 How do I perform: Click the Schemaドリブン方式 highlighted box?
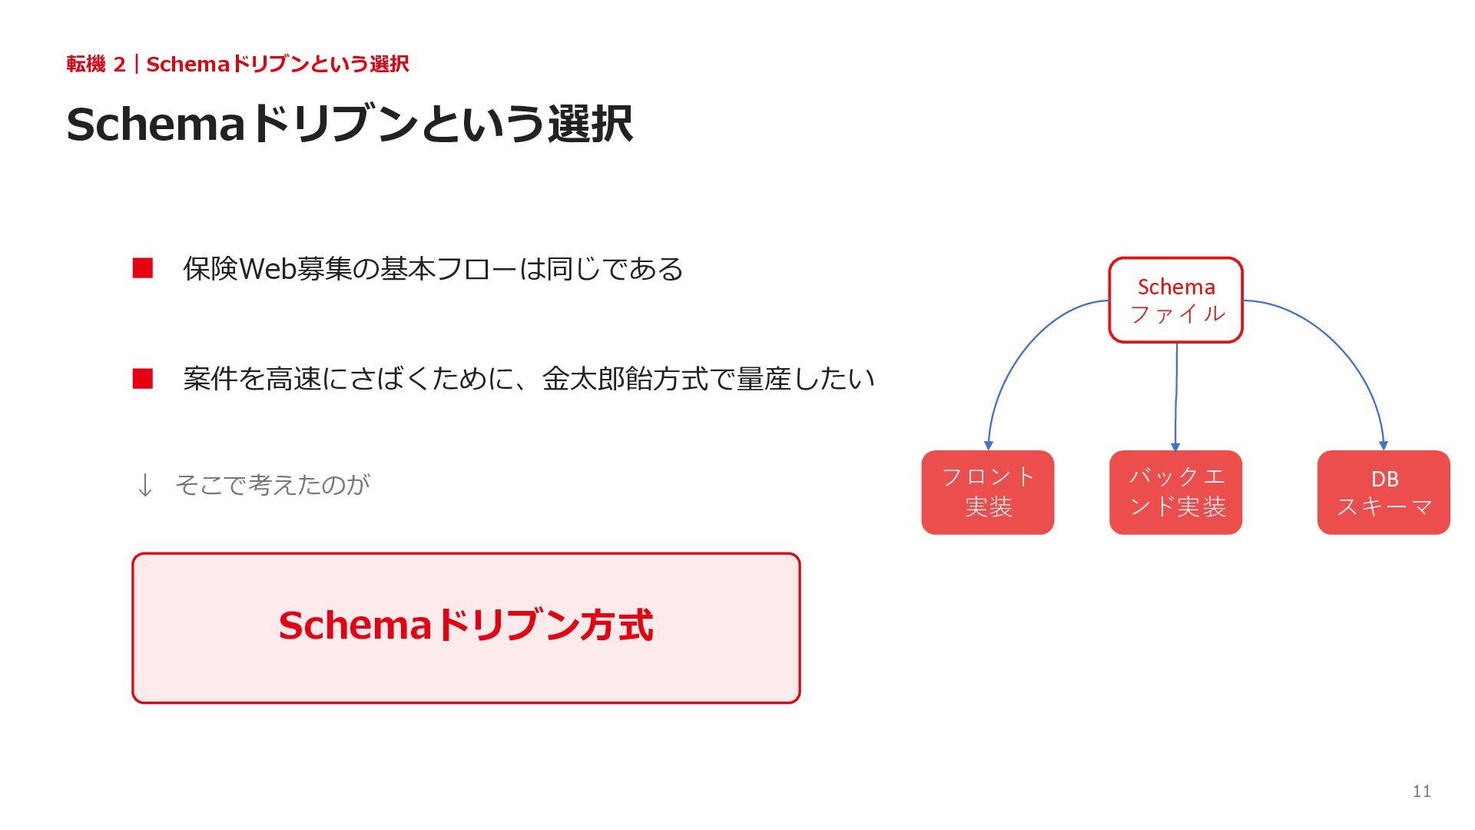pos(466,628)
